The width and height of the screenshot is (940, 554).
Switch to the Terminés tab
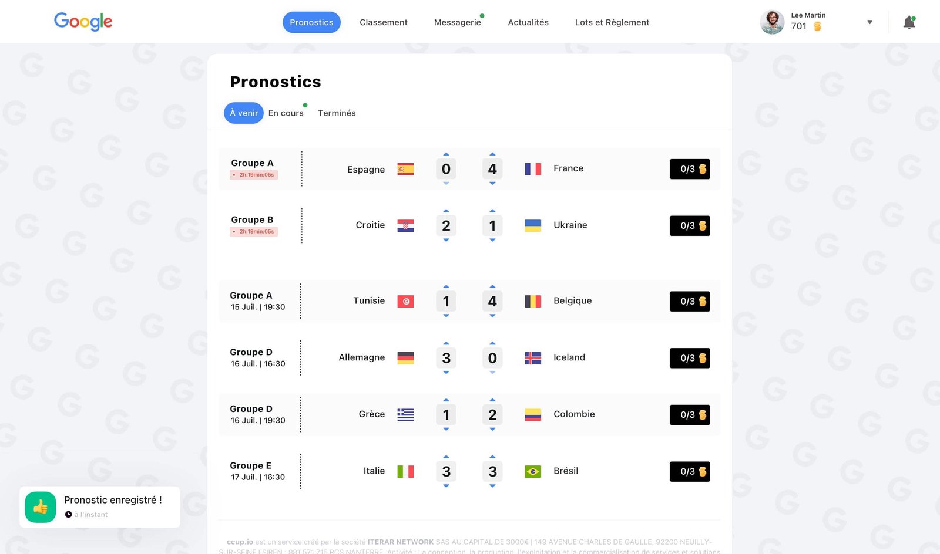click(337, 113)
